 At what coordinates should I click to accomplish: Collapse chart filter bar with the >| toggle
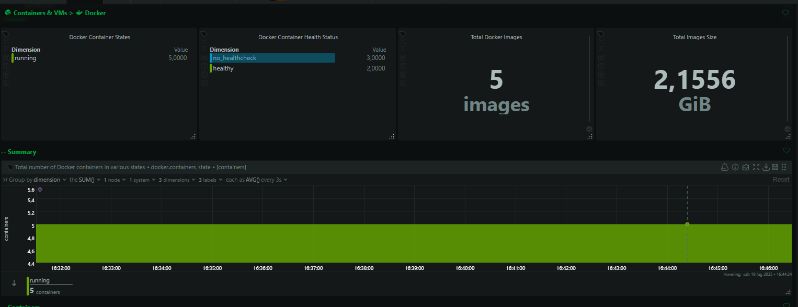tap(5, 180)
